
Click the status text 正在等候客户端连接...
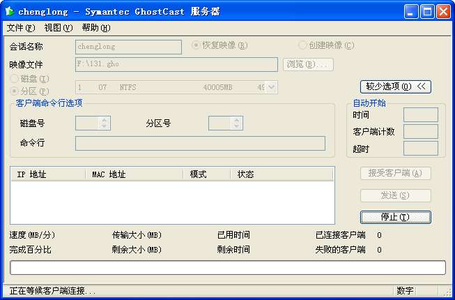point(52,291)
